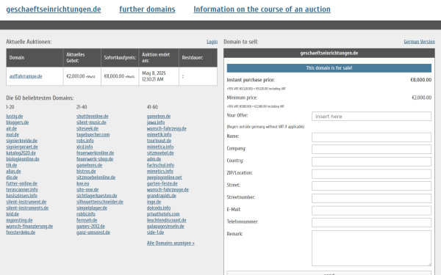Open auffahrrampe.de auction link

point(26,76)
